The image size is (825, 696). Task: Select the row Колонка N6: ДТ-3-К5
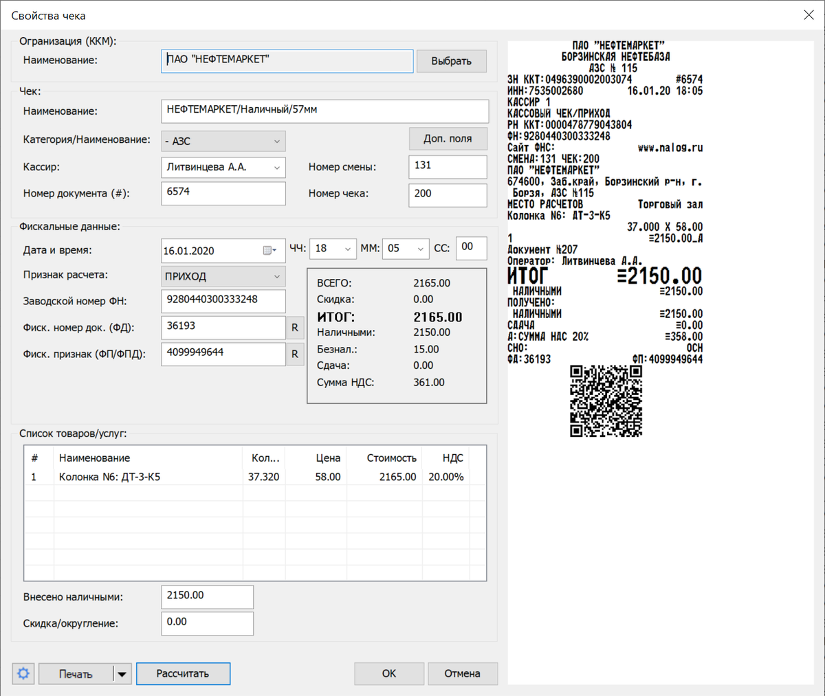click(255, 477)
